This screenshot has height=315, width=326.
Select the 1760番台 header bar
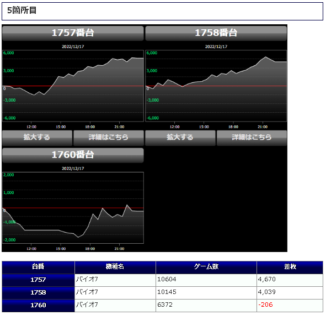coord(73,155)
